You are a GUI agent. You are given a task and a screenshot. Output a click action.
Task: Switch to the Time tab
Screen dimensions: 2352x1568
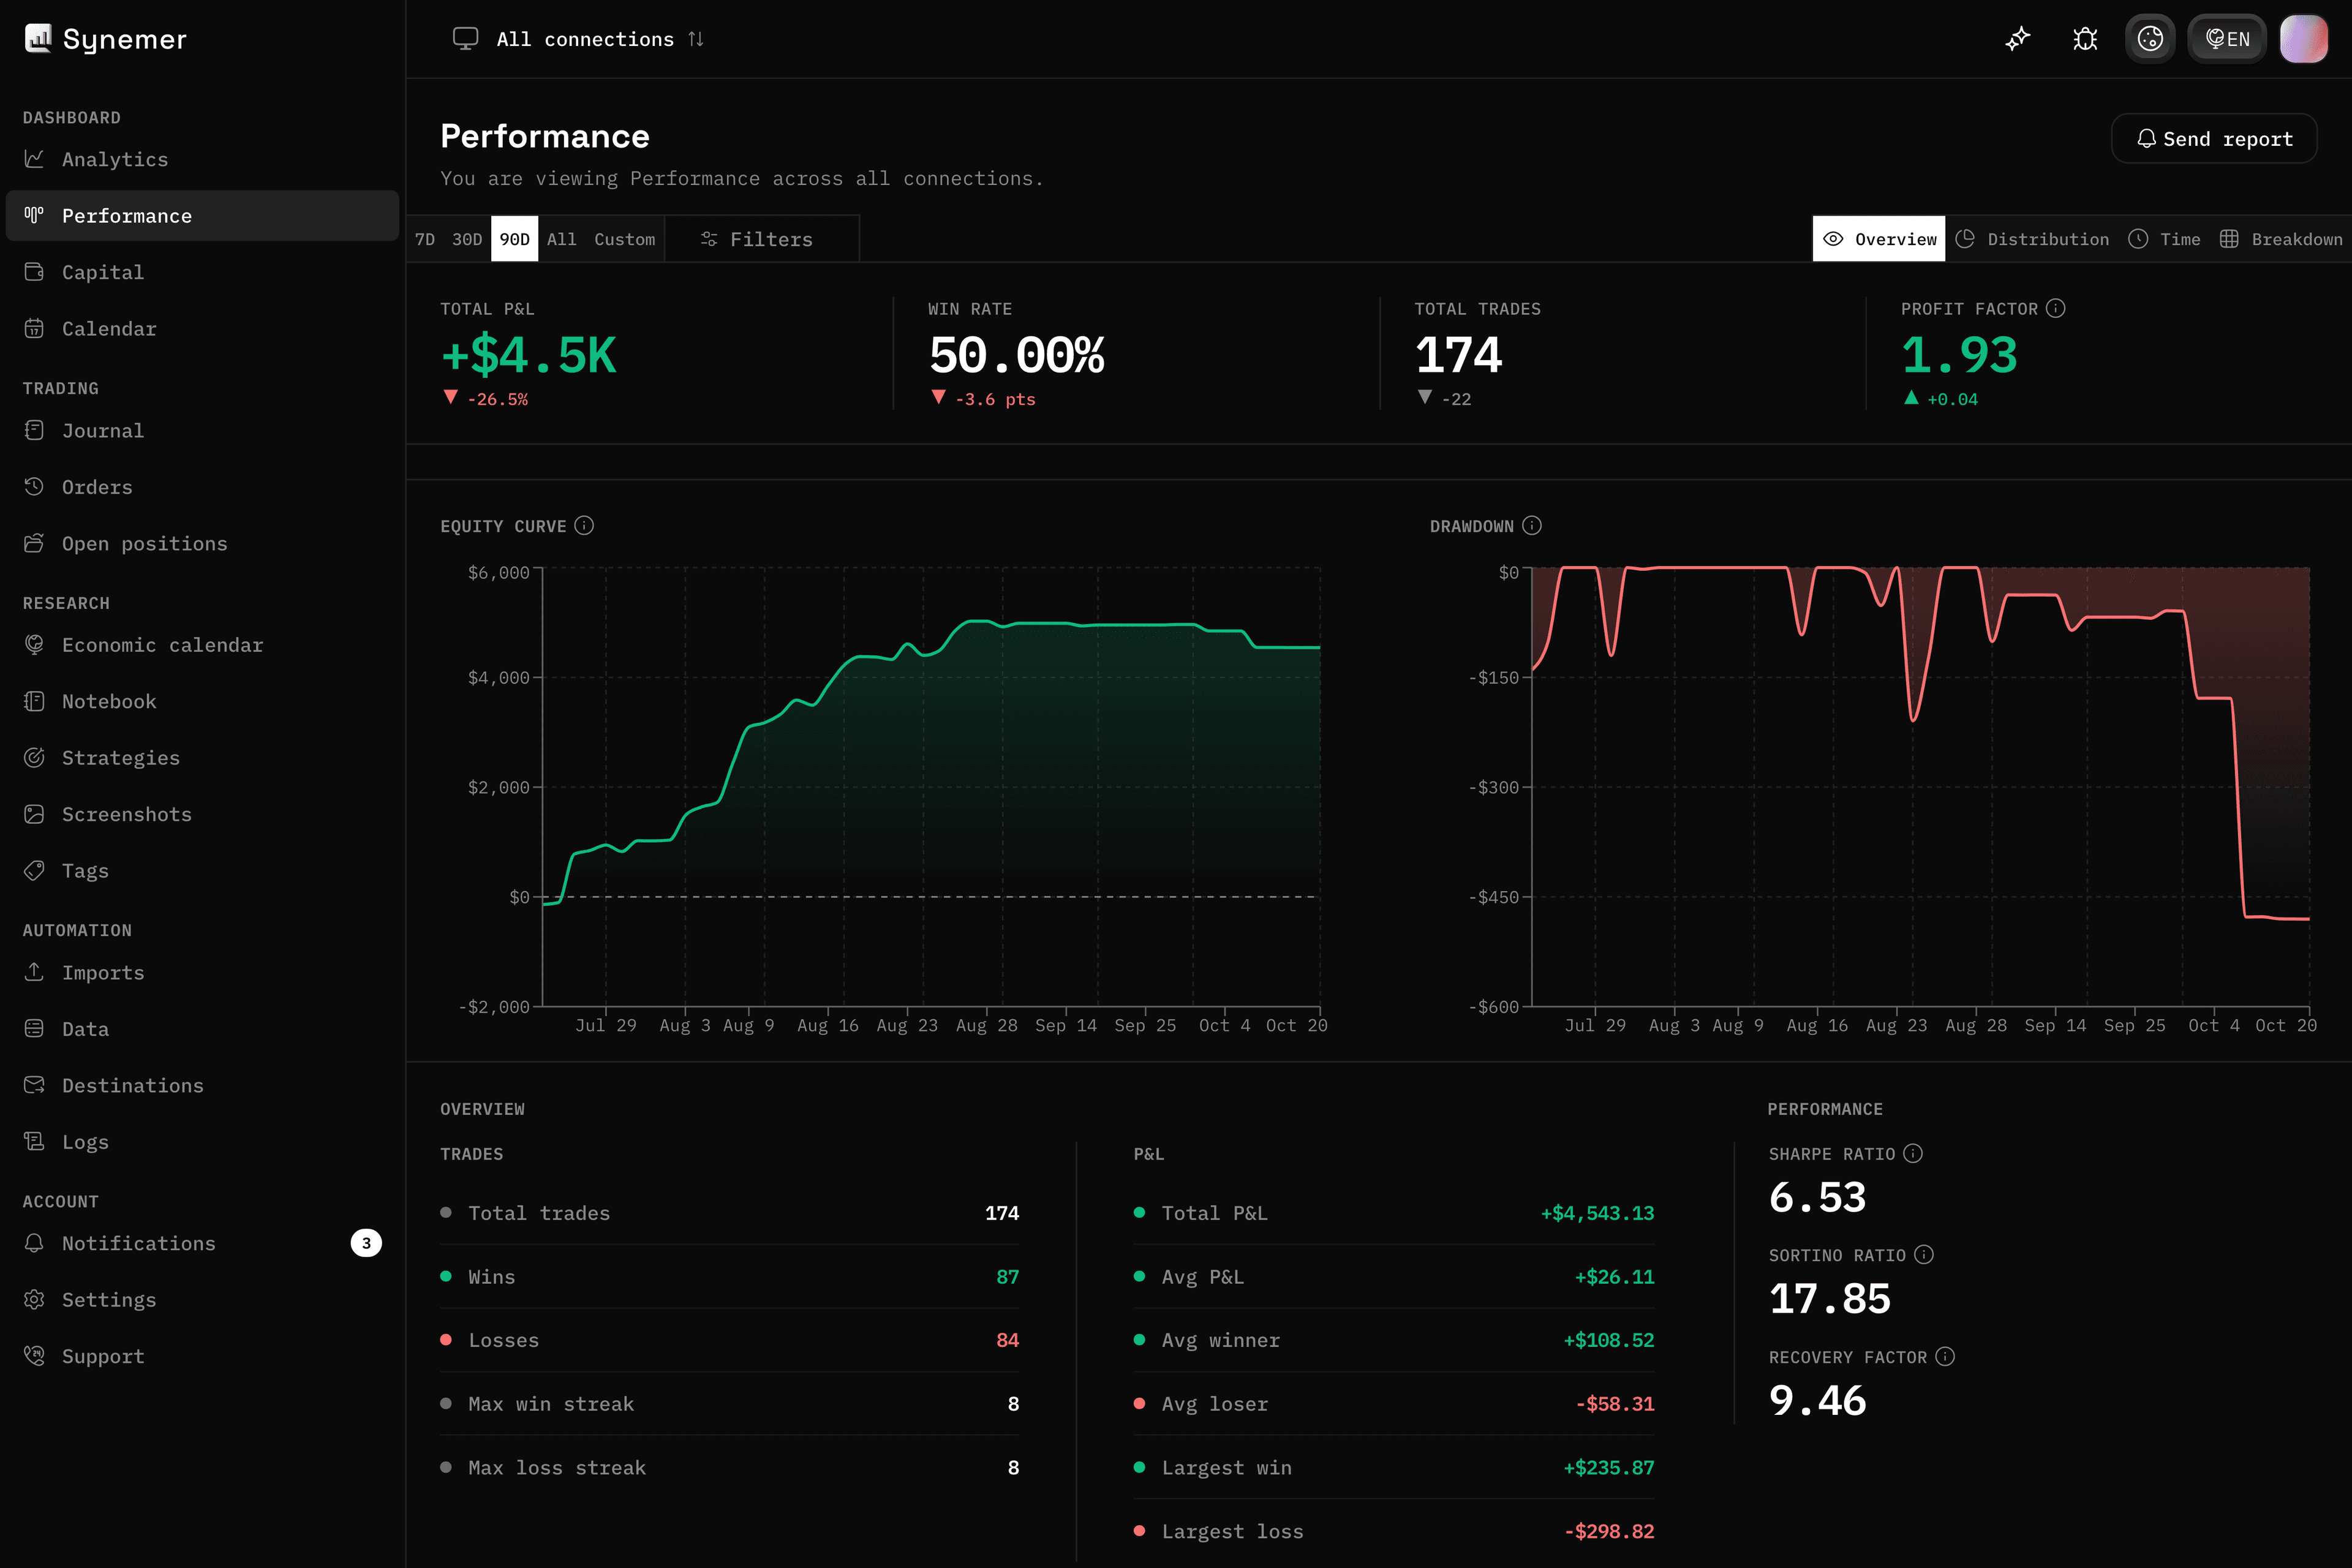tap(2165, 239)
